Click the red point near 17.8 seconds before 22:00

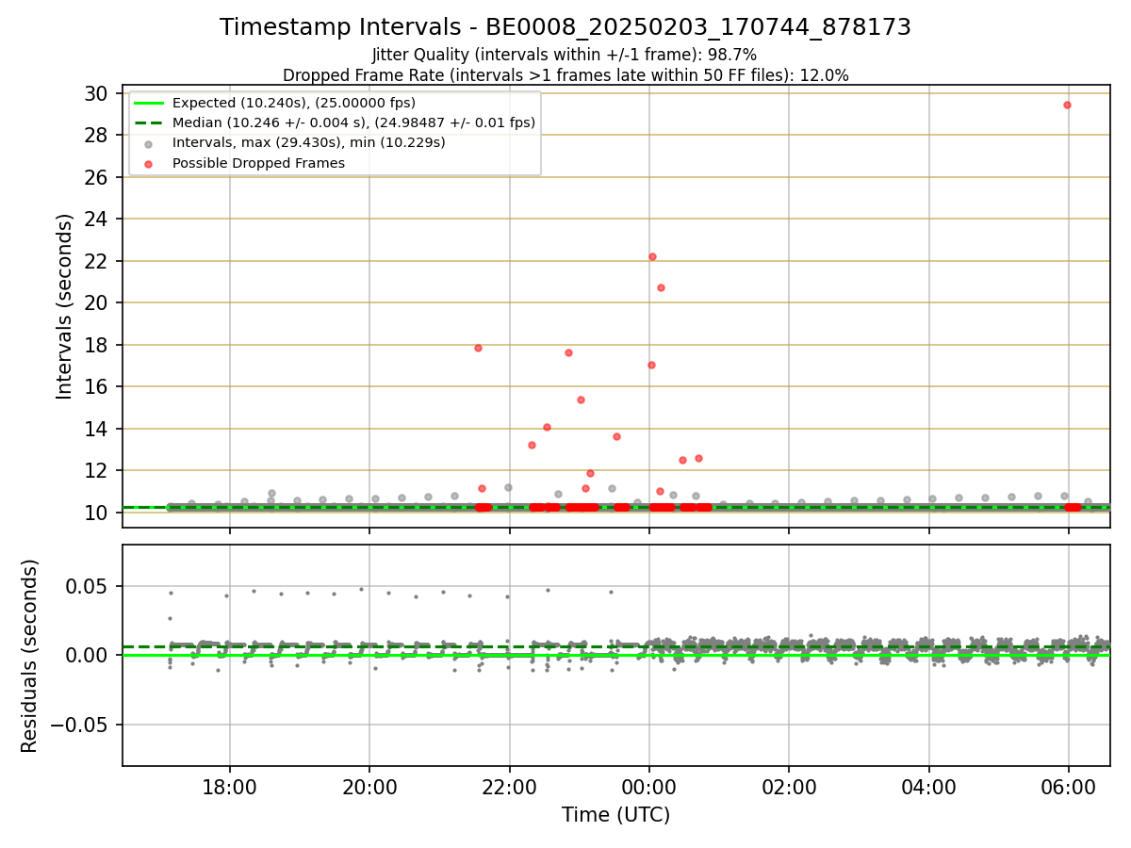pyautogui.click(x=478, y=348)
